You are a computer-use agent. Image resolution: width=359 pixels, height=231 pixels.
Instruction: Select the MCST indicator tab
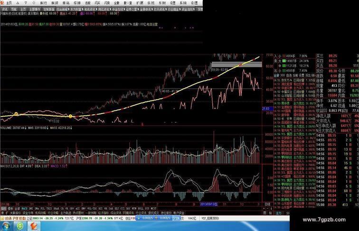[153, 209]
